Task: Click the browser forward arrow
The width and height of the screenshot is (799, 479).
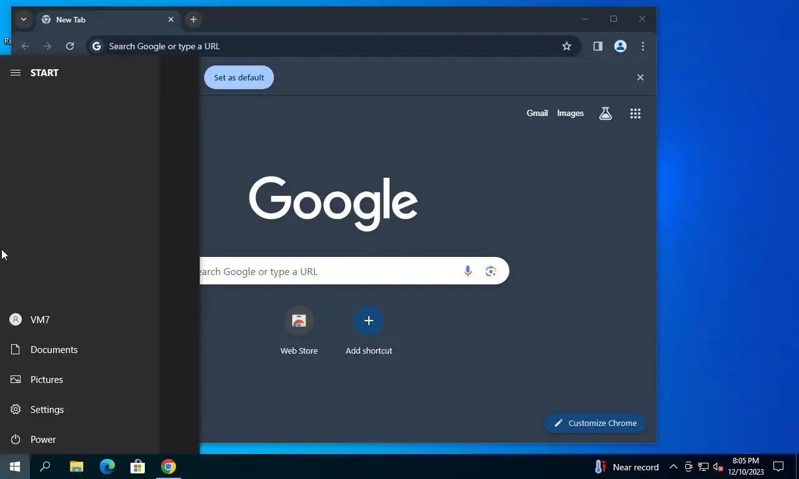Action: (47, 46)
